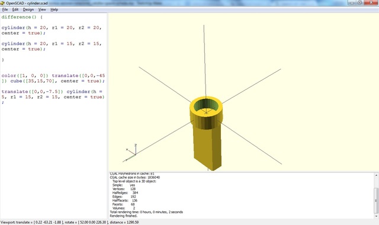Click the 'Volumes: 2' console line
The width and height of the screenshot is (379, 225).
[124, 208]
